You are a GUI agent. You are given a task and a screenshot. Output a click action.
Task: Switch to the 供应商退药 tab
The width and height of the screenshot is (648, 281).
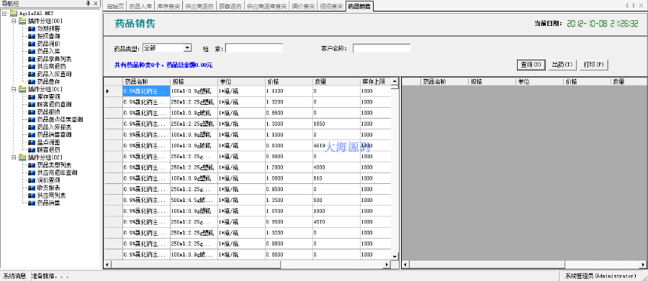(199, 6)
